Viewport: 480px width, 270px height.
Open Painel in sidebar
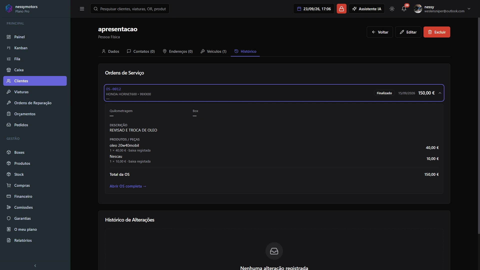[35, 37]
